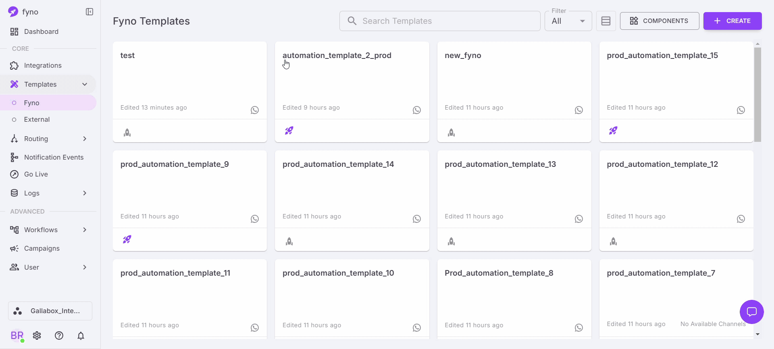Open the COMPONENTS button
The image size is (774, 349).
(659, 21)
